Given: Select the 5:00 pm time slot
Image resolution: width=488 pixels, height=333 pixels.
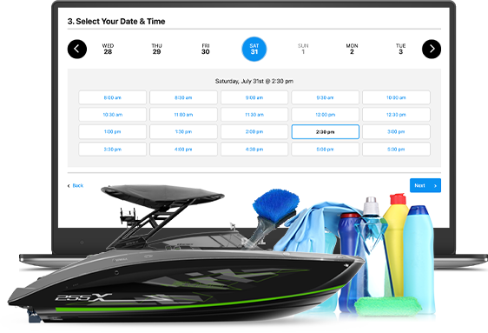Looking at the screenshot, I should coord(326,150).
